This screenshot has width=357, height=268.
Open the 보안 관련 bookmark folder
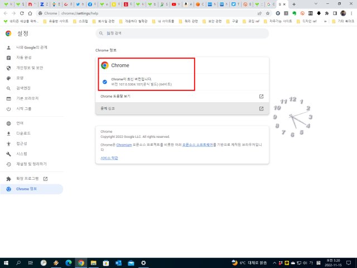(x=212, y=21)
